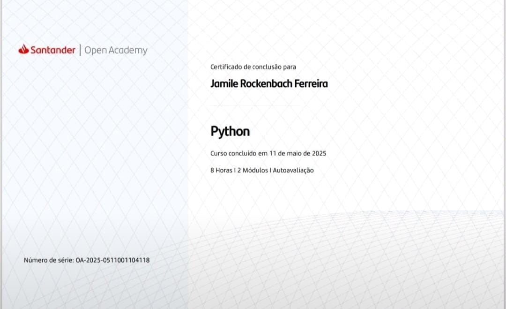Viewport: 506px width, 309px height.
Task: Click the underline below the recipient name
Action: (x=255, y=106)
